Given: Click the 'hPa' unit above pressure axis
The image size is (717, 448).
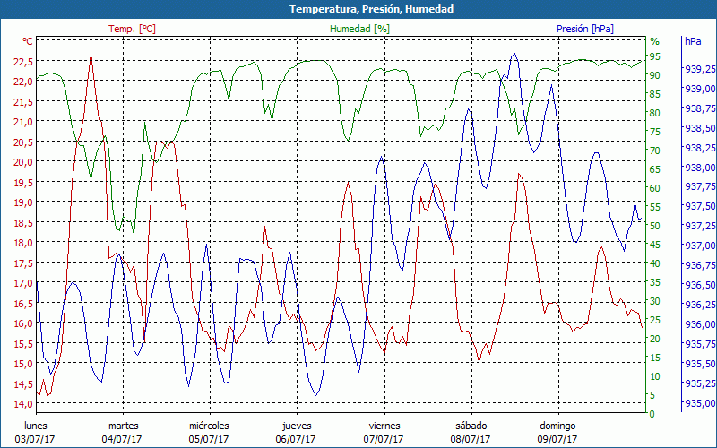Looking at the screenshot, I should click(693, 41).
